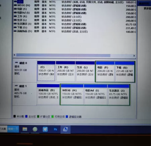Click the 465.76 GB size under 磁盘 1
This screenshot has height=146, width=151.
[20, 93]
